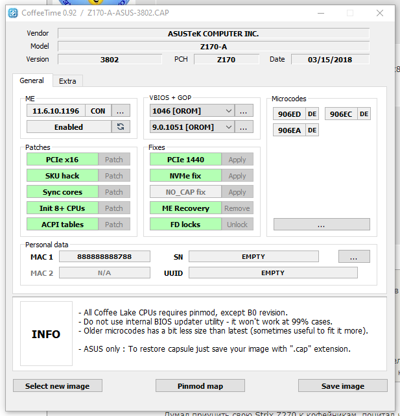Image resolution: width=400 pixels, height=416 pixels.
Task: Open the 1046 [OROM] VBIOS dropdown
Action: click(192, 110)
